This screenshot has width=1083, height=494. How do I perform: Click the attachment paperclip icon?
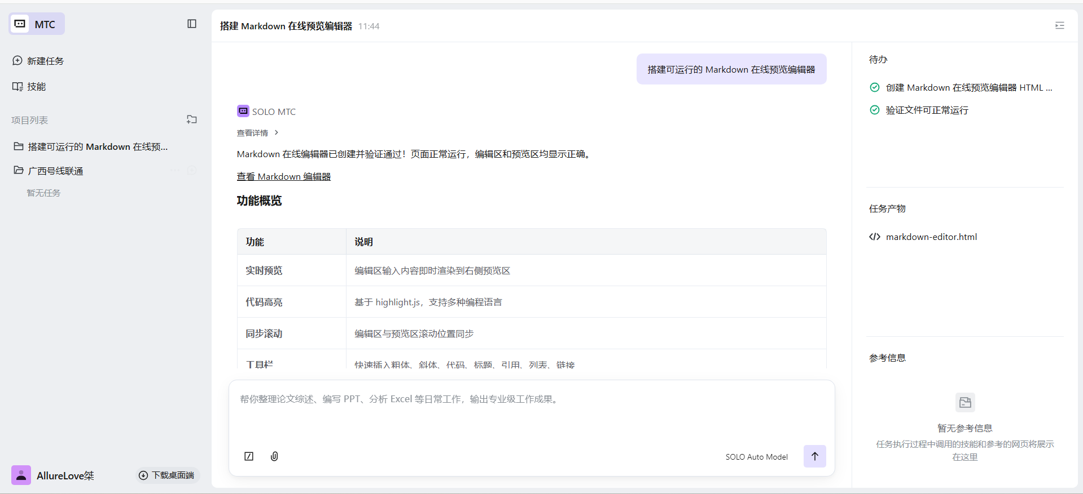(x=274, y=456)
